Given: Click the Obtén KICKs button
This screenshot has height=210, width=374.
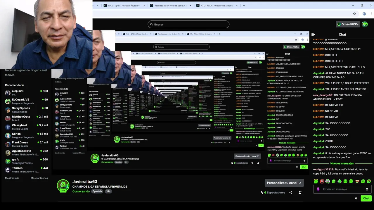Looking at the screenshot, I should 348,24.
